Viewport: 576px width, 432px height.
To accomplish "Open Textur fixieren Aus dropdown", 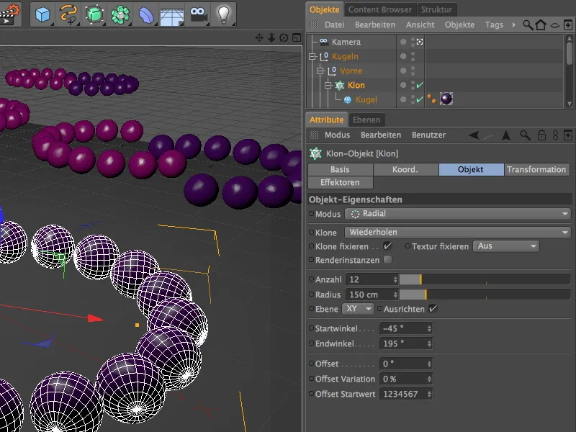I will click(x=506, y=246).
